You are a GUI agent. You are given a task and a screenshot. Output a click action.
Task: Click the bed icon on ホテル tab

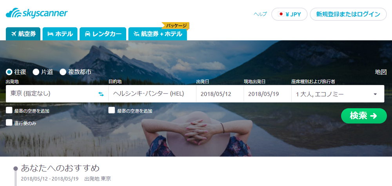point(51,34)
